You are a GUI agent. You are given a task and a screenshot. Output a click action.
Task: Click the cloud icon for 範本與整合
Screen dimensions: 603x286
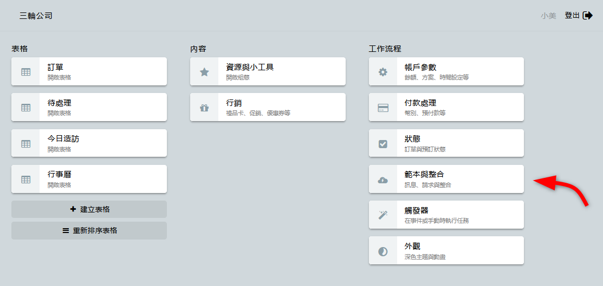(x=383, y=179)
